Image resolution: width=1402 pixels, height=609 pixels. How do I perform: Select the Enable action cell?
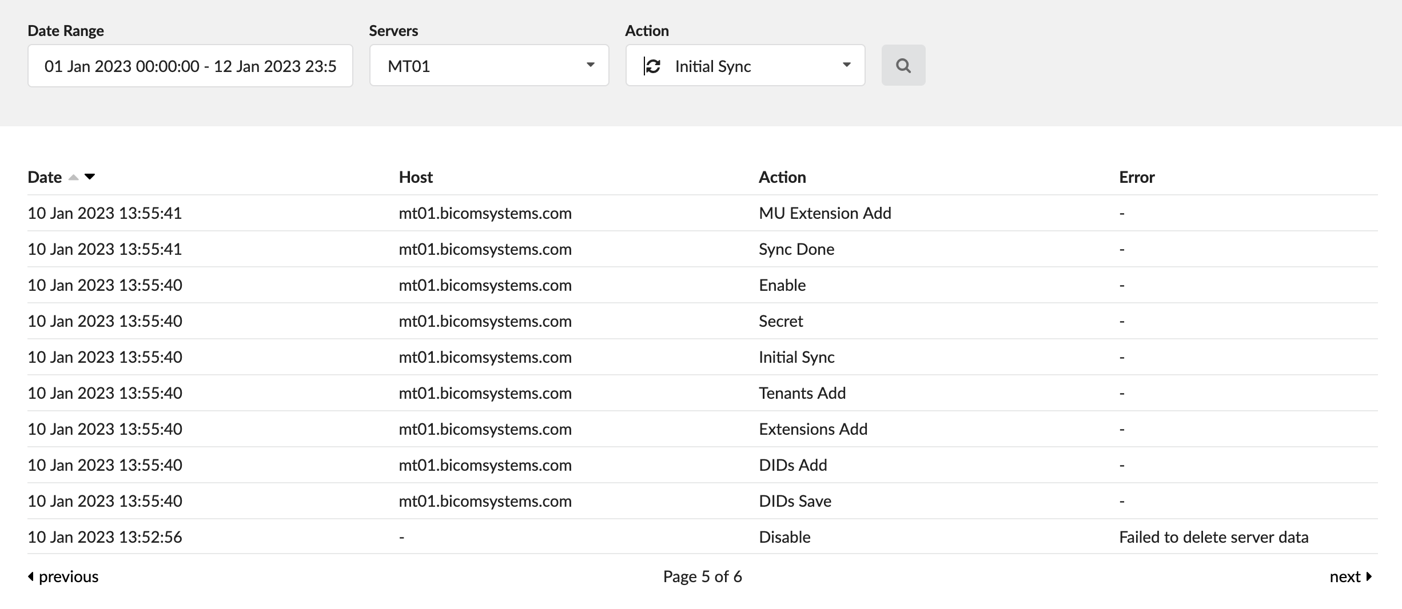click(x=782, y=285)
